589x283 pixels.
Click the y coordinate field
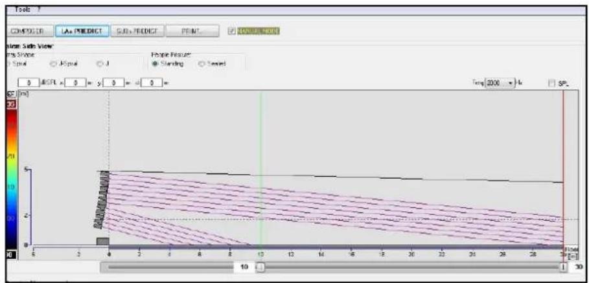113,82
